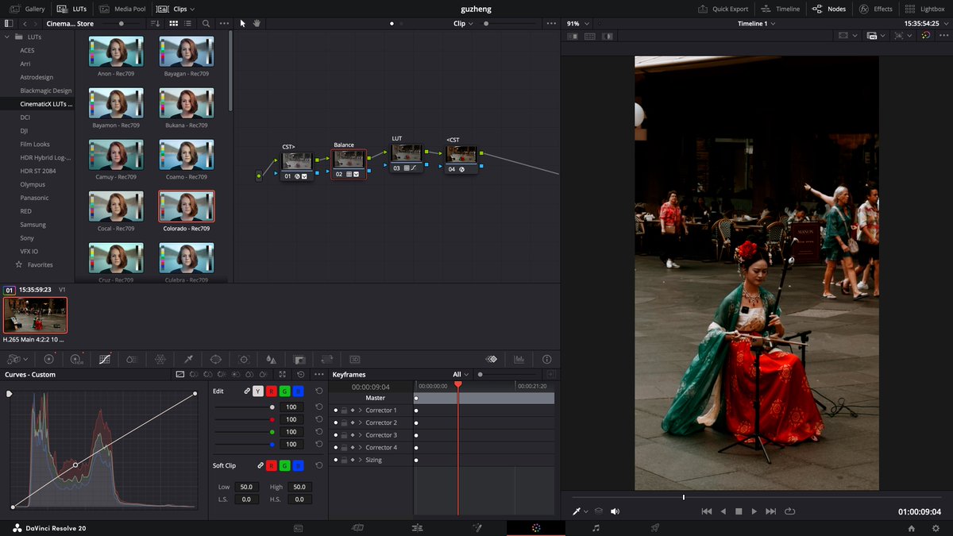Image resolution: width=953 pixels, height=536 pixels.
Task: Toggle the Edit curve channel link icon
Action: click(x=247, y=391)
